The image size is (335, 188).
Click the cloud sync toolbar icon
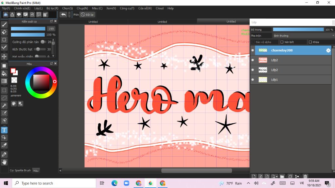pyautogui.click(x=6, y=14)
